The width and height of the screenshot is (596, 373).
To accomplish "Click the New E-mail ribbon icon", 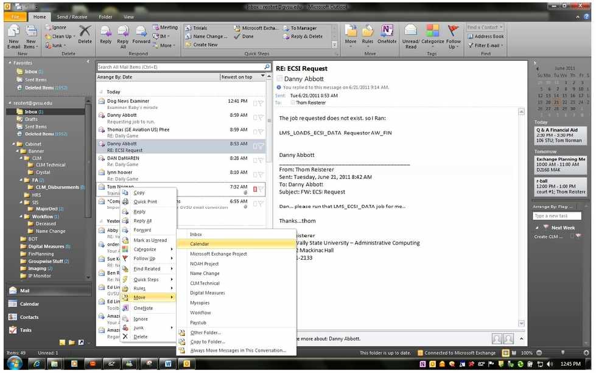I will coord(14,33).
